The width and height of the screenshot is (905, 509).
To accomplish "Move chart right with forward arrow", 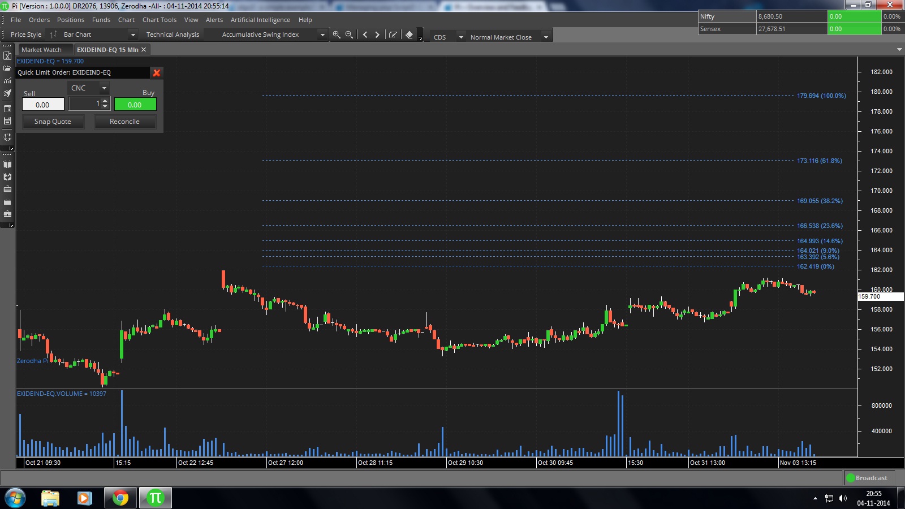I will [377, 34].
